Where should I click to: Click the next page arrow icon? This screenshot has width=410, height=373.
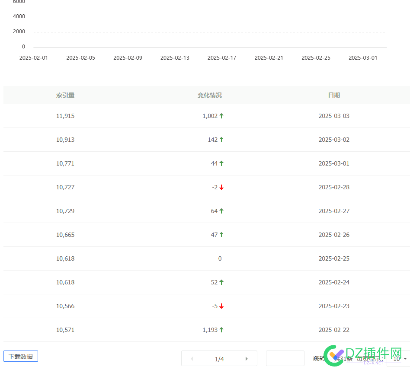pyautogui.click(x=247, y=358)
